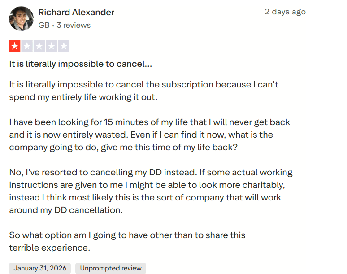Viewport: 347px width, 274px height.
Task: Click the line starting 'No, I've resorted'
Action: coord(151,172)
